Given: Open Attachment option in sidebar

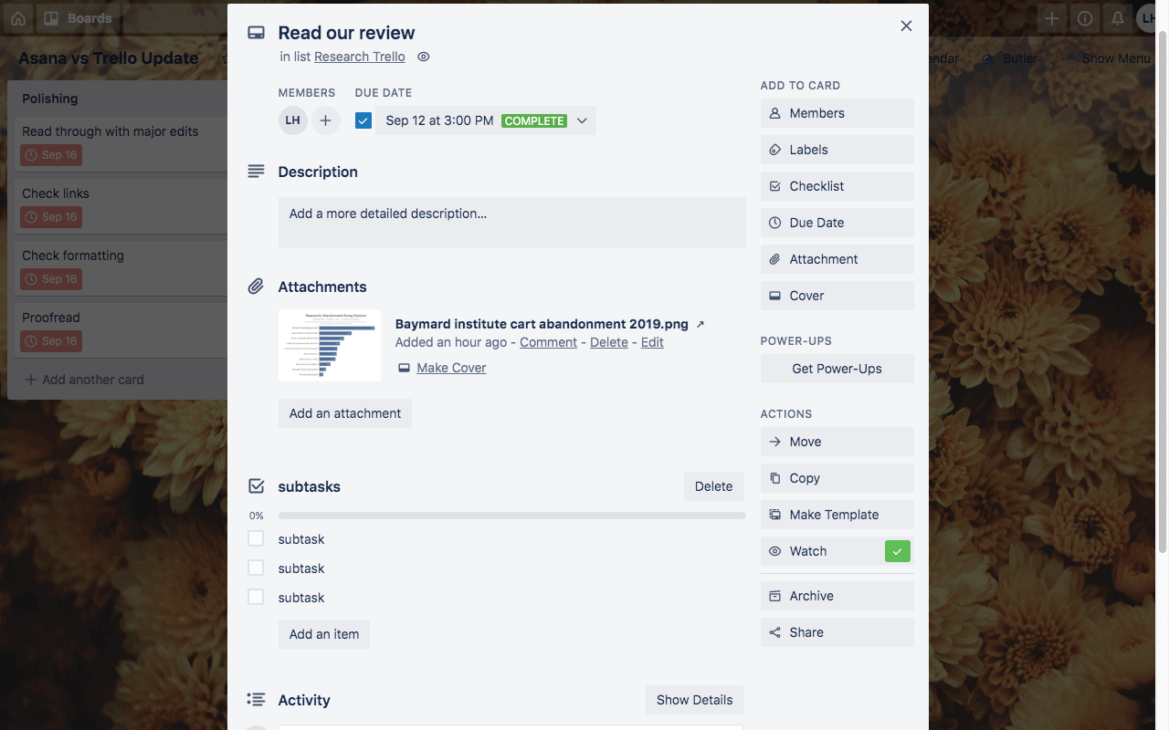Looking at the screenshot, I should 837,259.
